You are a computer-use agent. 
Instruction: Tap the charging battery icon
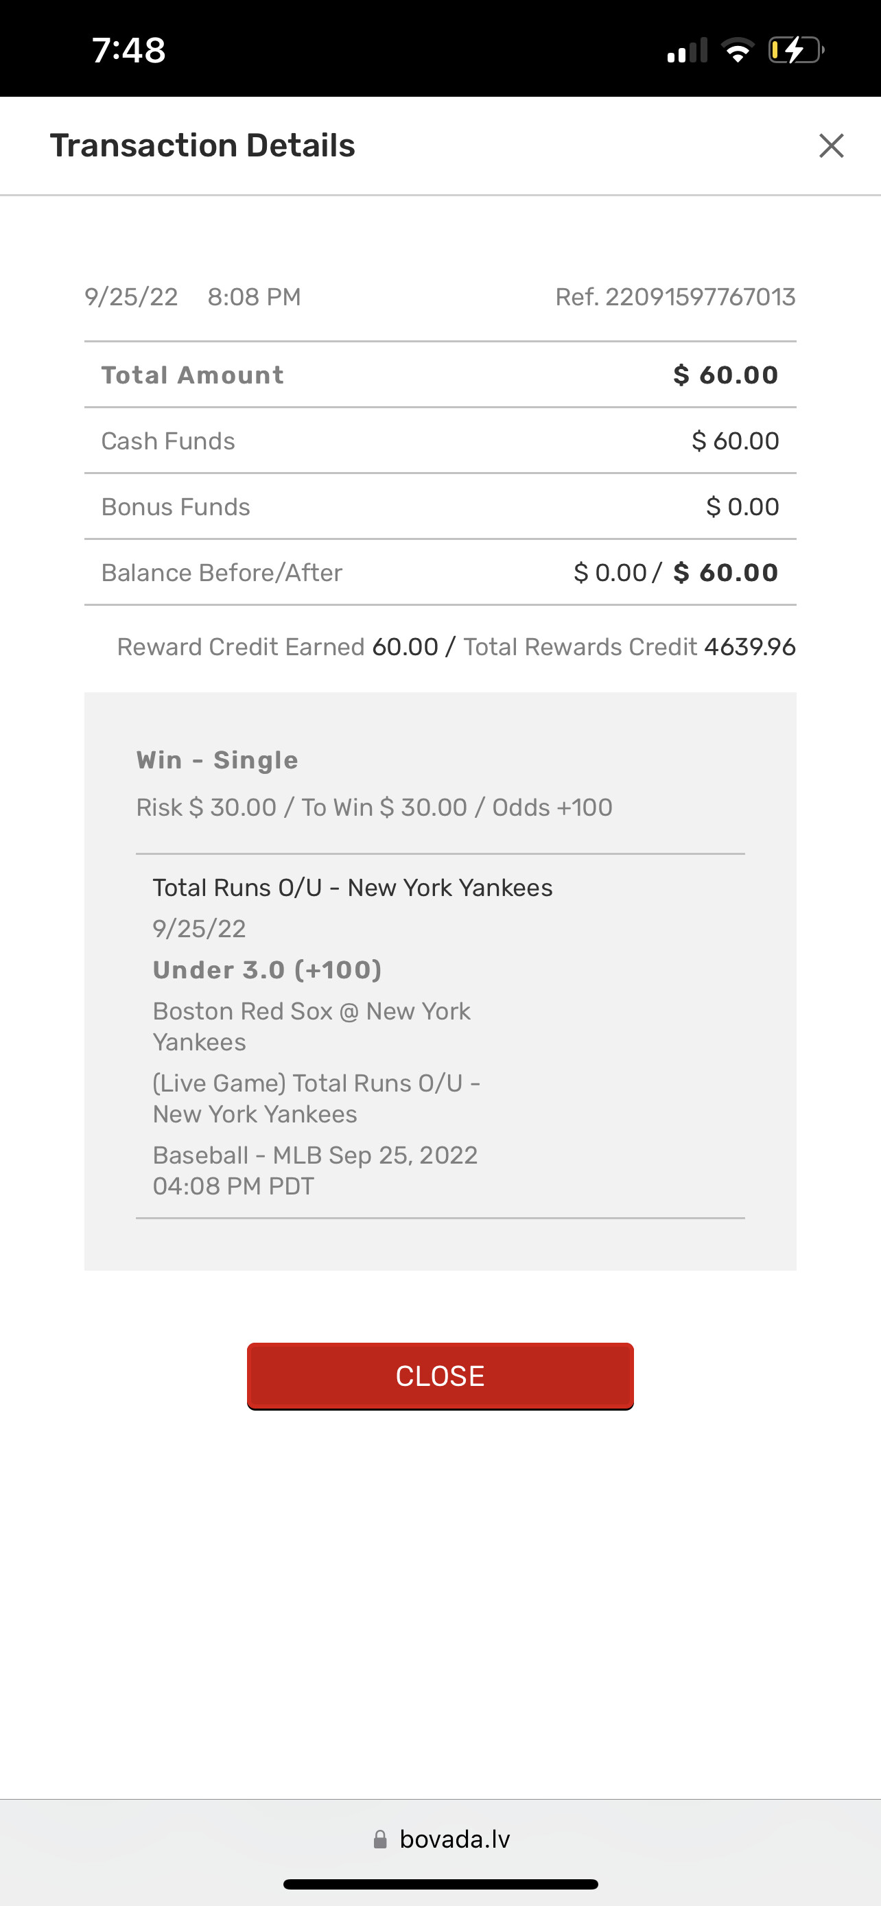(795, 51)
